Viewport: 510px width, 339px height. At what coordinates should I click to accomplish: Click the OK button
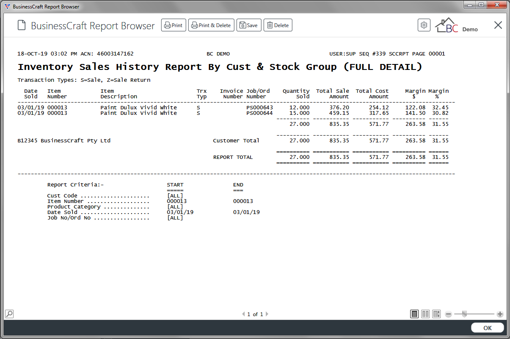coord(488,328)
